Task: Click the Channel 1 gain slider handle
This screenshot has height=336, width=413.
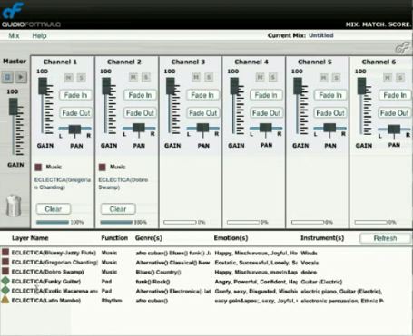Action: pos(43,86)
